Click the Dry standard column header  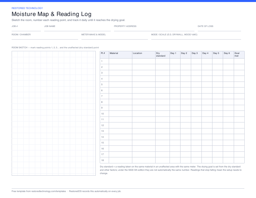[163, 55]
